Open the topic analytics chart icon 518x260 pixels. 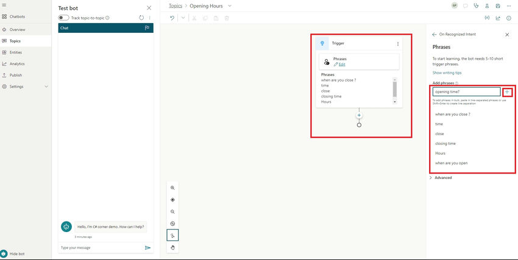pyautogui.click(x=498, y=18)
